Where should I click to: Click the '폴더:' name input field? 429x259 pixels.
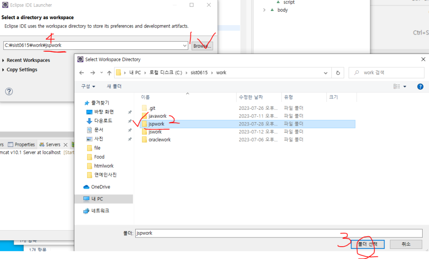coord(279,233)
